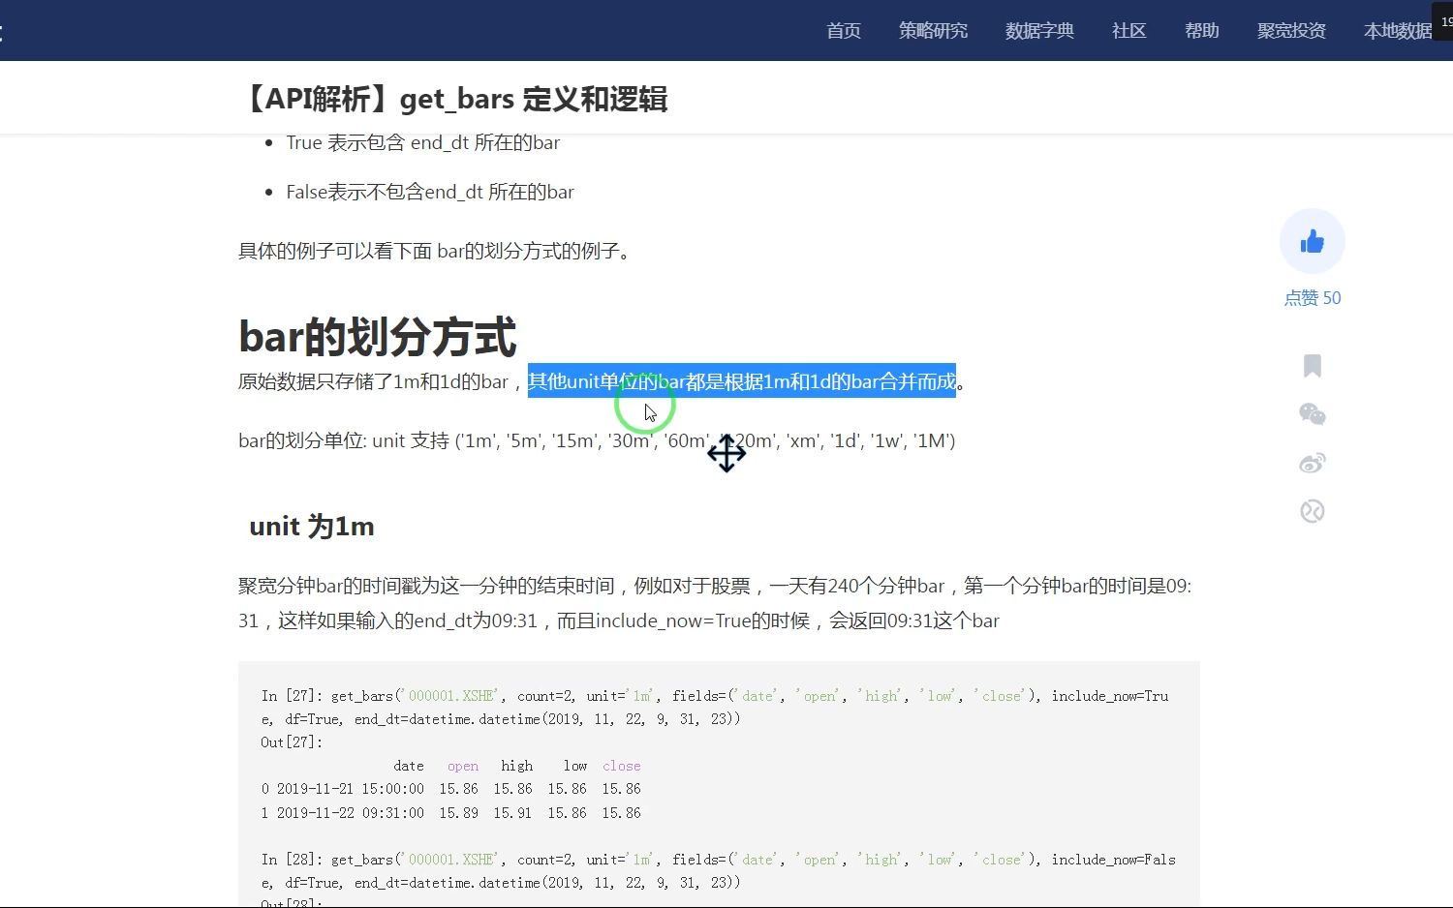1453x908 pixels.
Task: Click the heading bar的划分方式
Action: coord(378,337)
